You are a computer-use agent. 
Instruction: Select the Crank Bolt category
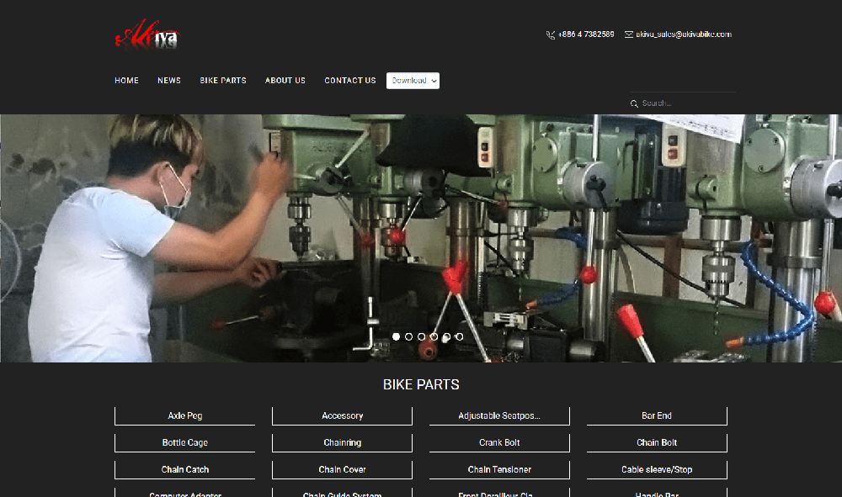499,443
